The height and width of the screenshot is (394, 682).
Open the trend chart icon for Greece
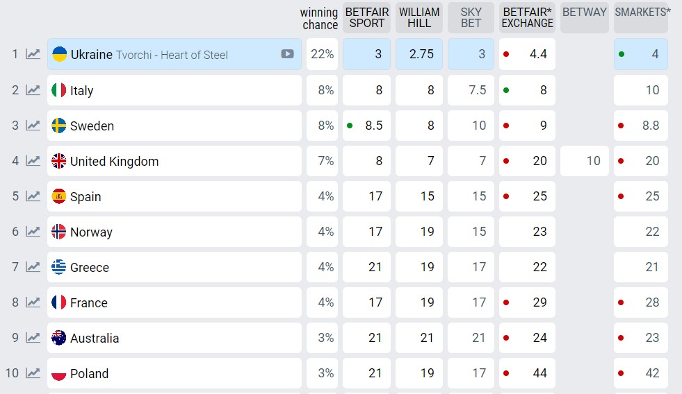coord(33,266)
